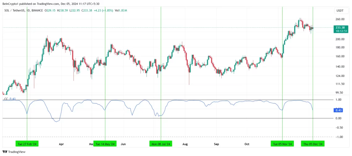Select the Tue 27 Feb '24 date marker

click(x=27, y=144)
